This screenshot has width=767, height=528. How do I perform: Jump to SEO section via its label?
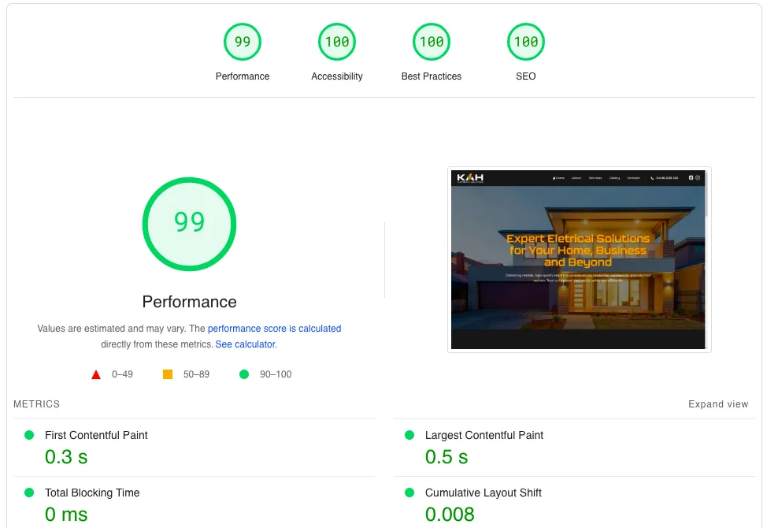(x=526, y=76)
